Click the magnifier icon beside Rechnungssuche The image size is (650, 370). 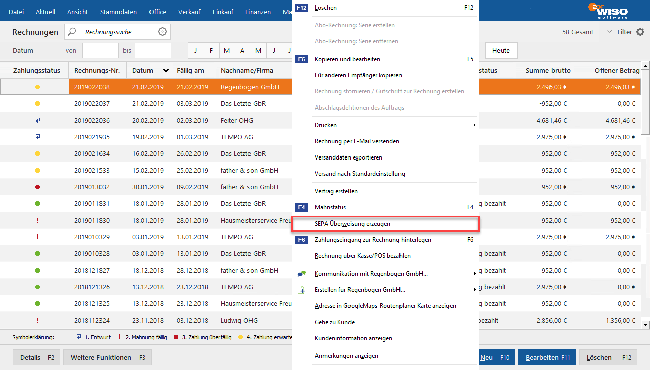pos(72,32)
